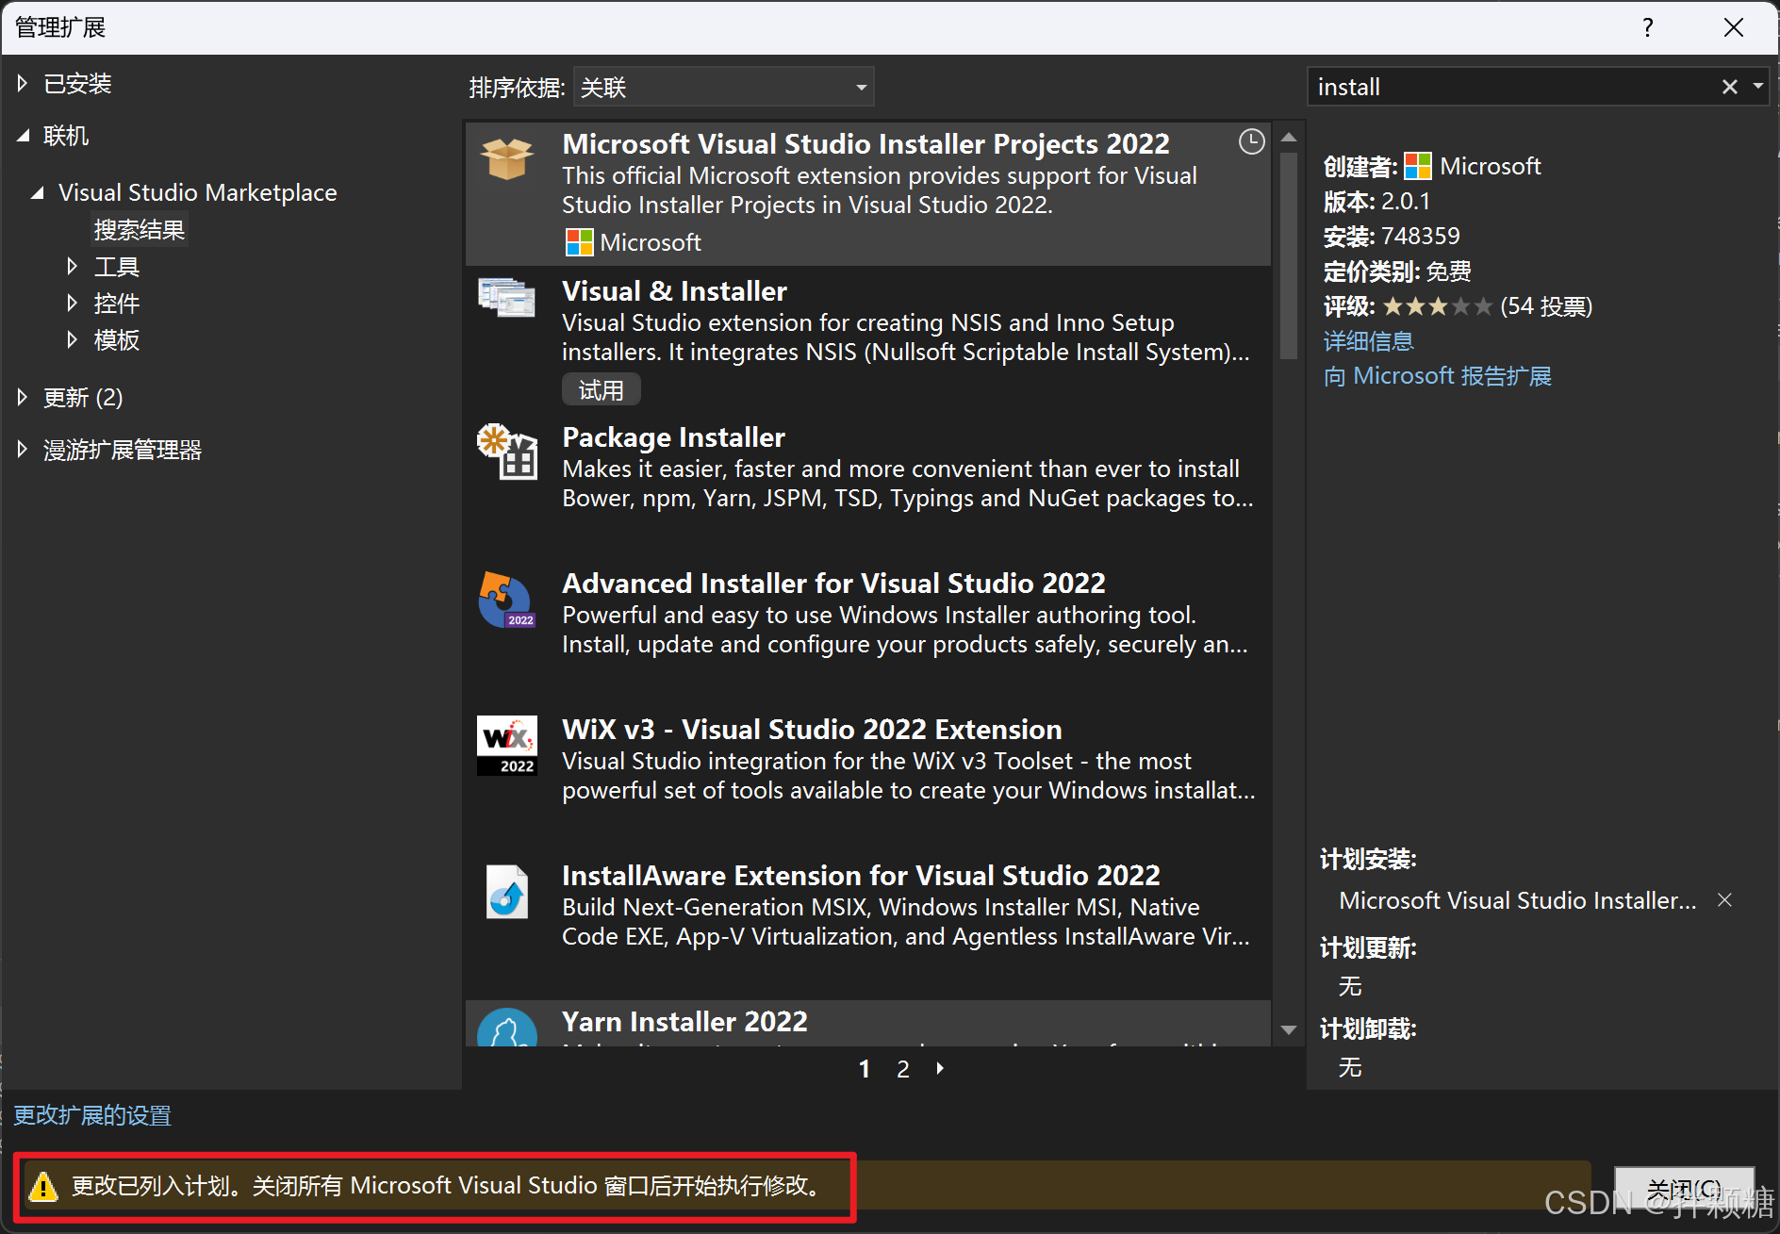Click the clock icon on Installer Projects 2022
The width and height of the screenshot is (1780, 1234).
tap(1251, 141)
